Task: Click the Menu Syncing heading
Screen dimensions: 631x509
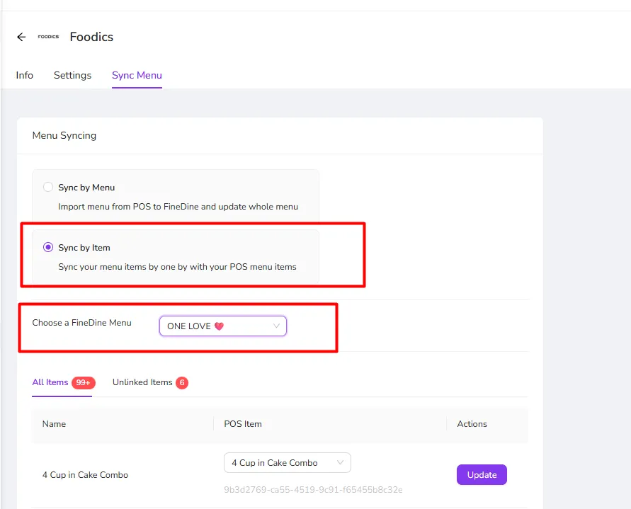Action: (64, 136)
